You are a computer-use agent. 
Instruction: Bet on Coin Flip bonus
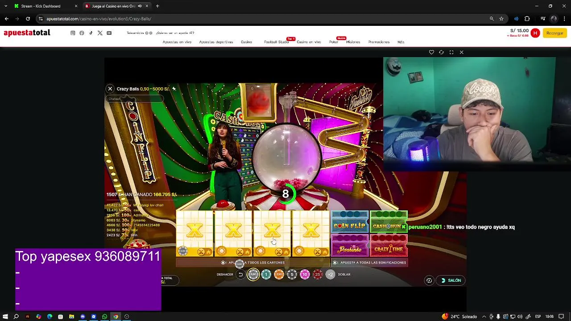click(x=350, y=222)
